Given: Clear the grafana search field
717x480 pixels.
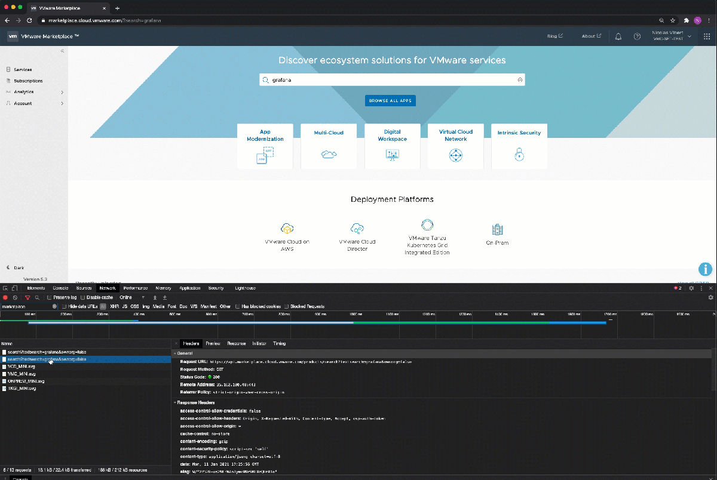Looking at the screenshot, I should coord(520,80).
